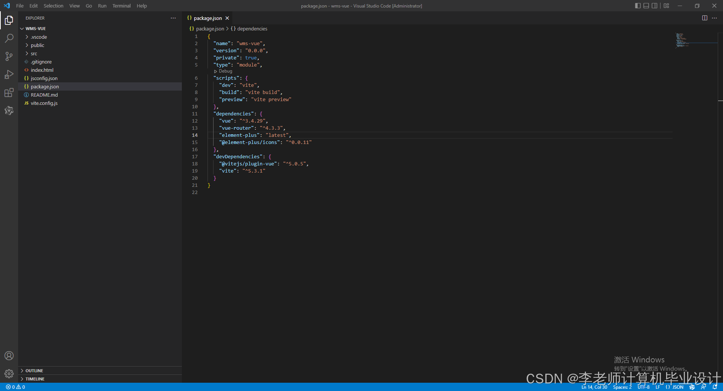
Task: Click errors and warnings indicator in status bar
Action: coord(15,387)
